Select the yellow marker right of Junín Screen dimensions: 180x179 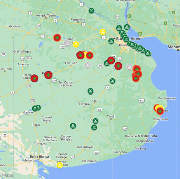tap(76, 44)
